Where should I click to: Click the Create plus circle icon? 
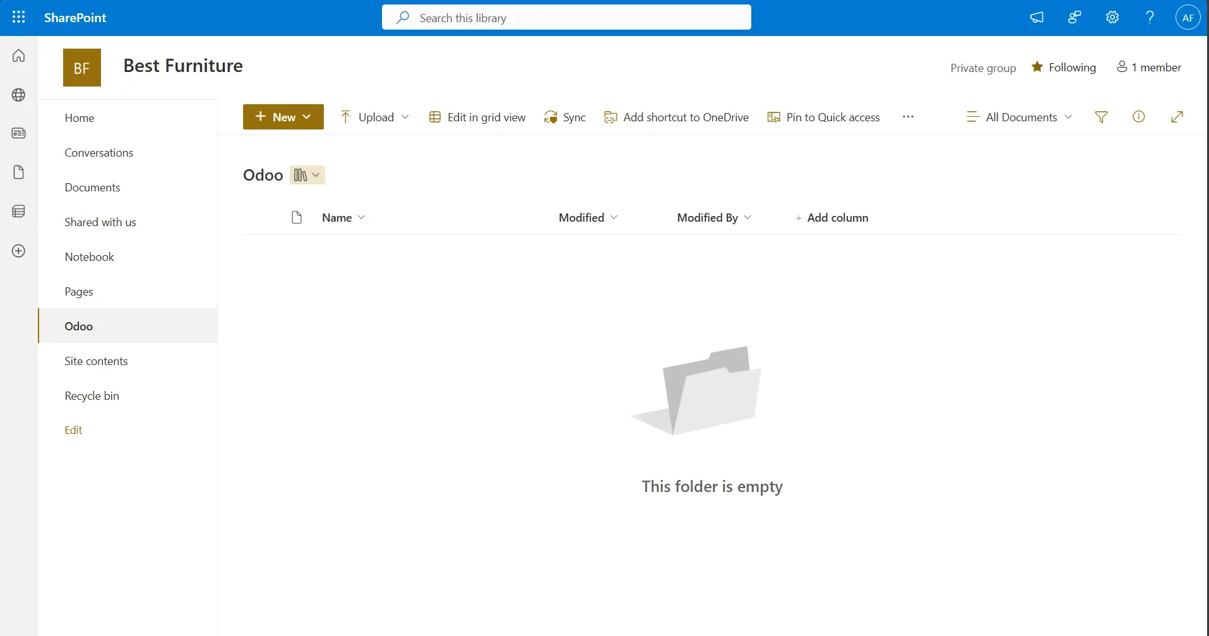[19, 251]
